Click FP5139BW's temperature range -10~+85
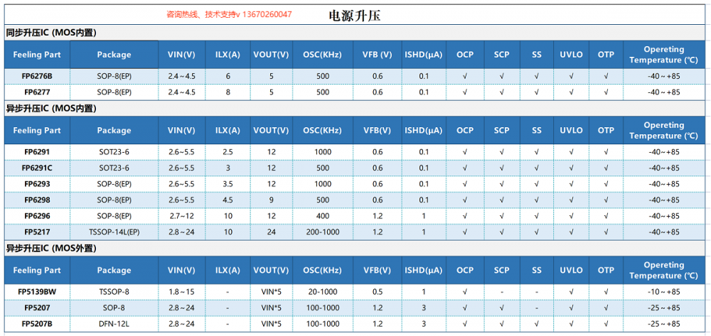This screenshot has width=711, height=336. 663,292
